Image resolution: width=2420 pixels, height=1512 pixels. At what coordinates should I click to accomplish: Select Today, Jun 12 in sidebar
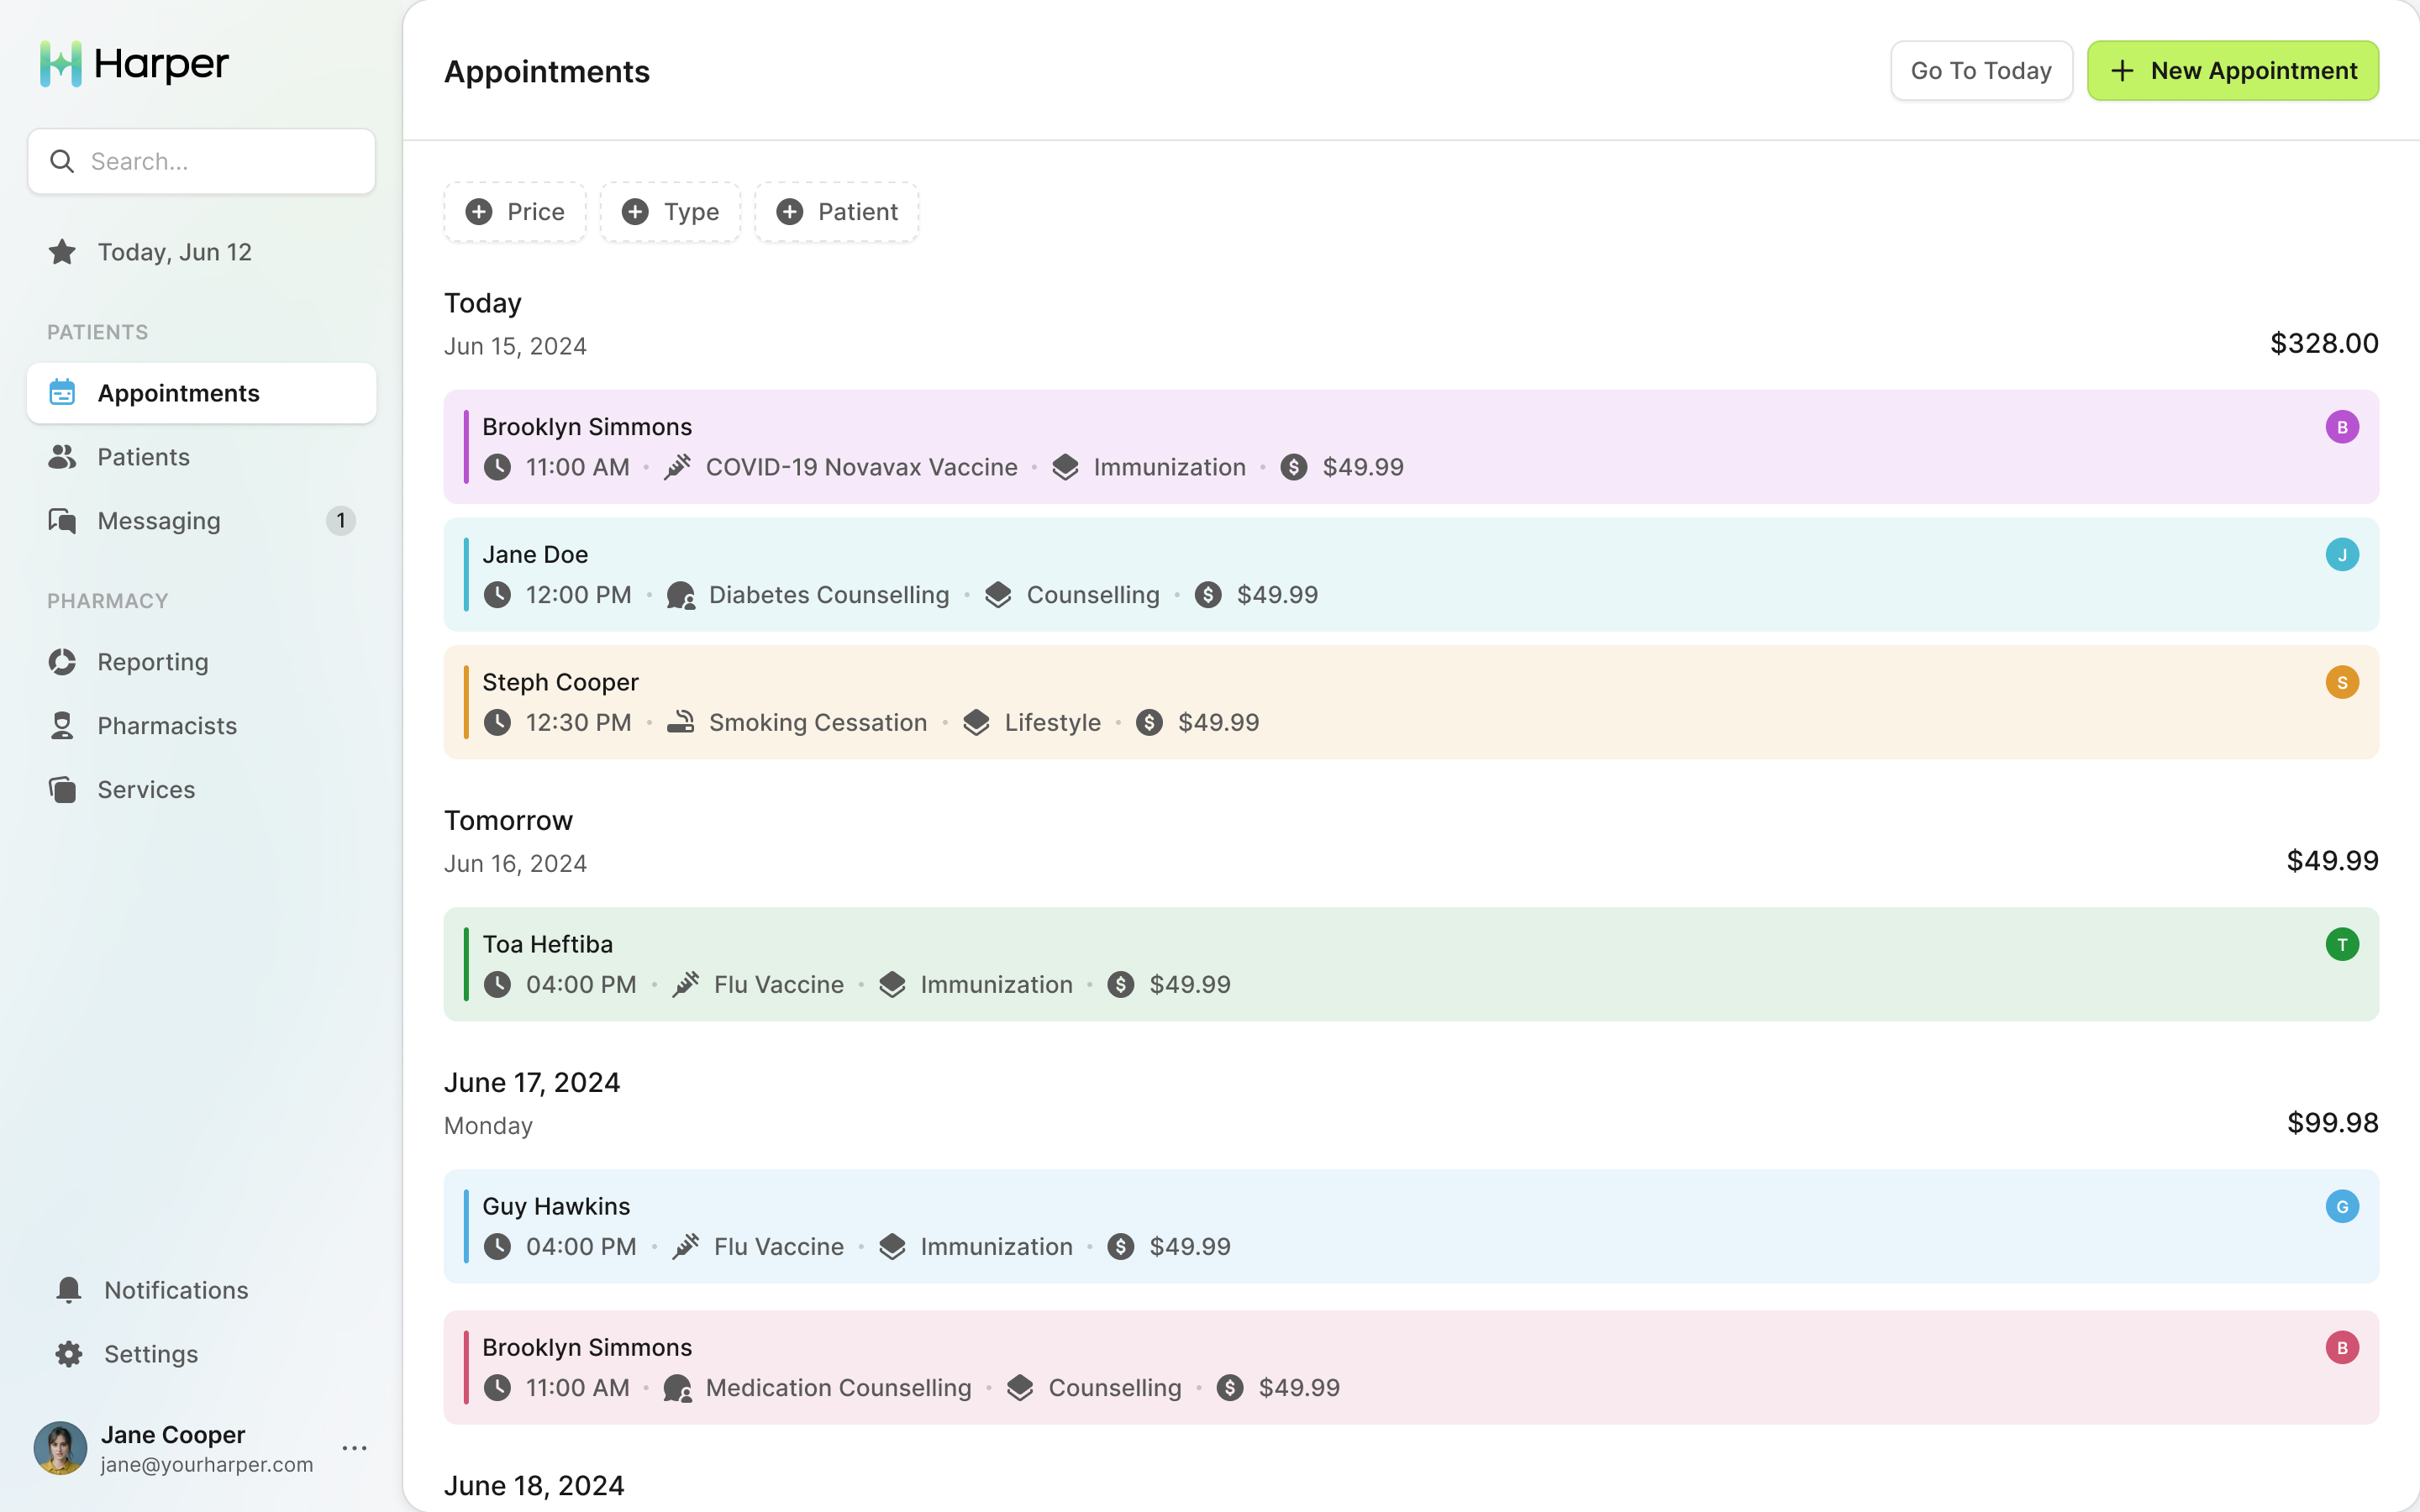click(x=202, y=252)
